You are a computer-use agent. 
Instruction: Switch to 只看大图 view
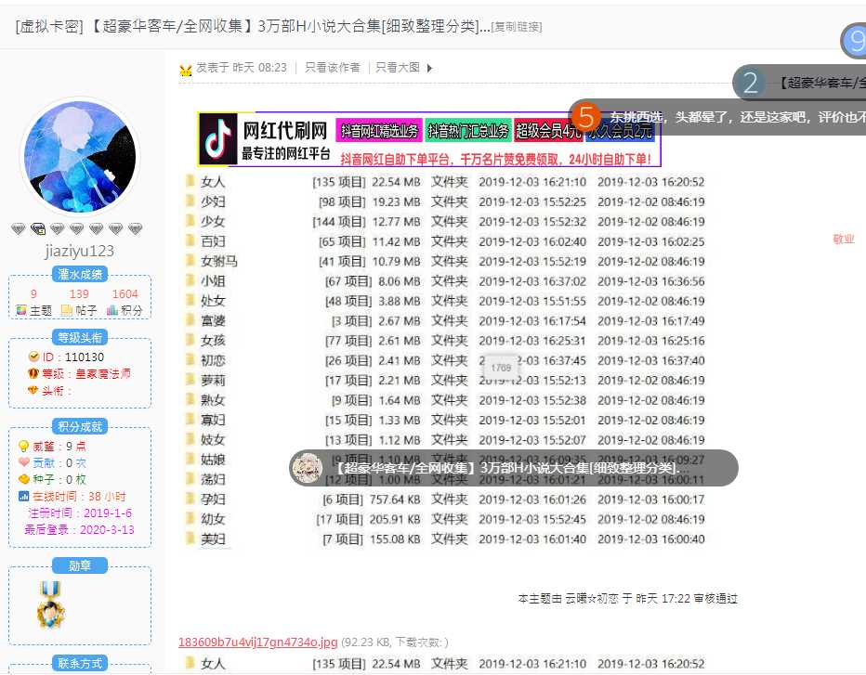[398, 68]
